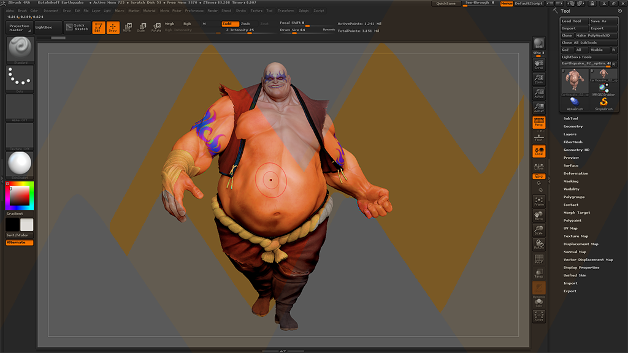
Task: Activate Draw mode button
Action: (113, 27)
